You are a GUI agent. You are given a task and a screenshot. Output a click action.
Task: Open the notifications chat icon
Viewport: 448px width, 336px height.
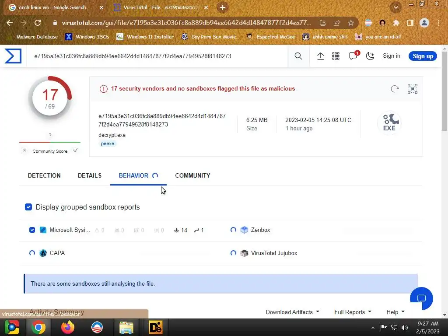click(353, 55)
